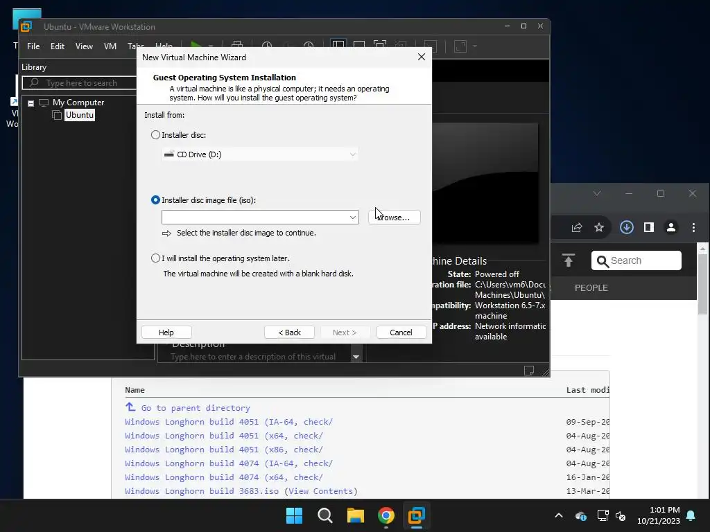Screen dimensions: 710x532
Task: Click the stretch guest display toolbar icon
Action: point(460,46)
